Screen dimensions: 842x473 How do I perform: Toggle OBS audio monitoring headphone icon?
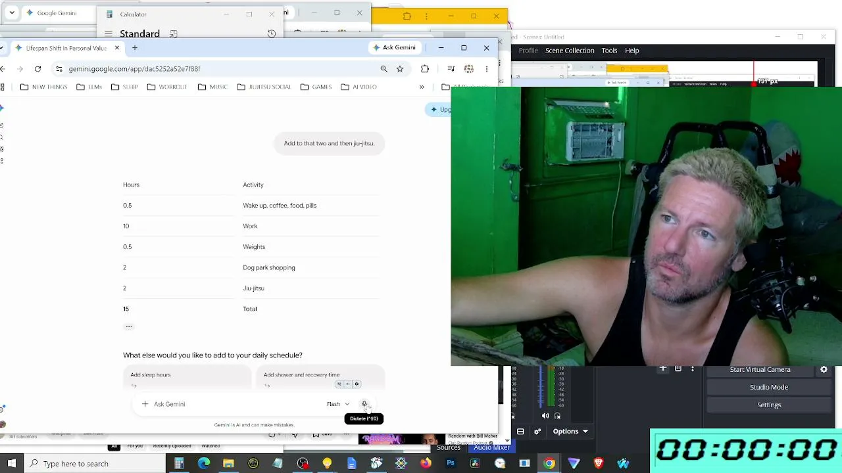click(x=558, y=416)
